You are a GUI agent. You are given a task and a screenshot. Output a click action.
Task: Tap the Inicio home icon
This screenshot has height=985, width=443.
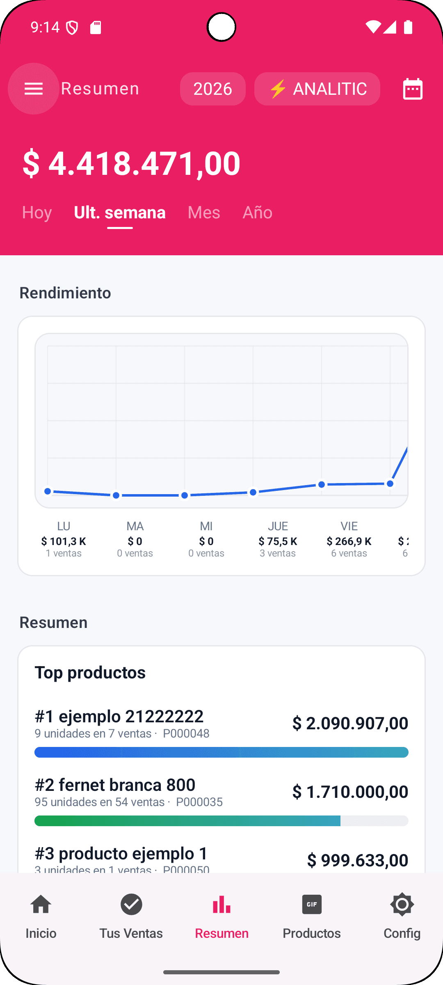(41, 905)
